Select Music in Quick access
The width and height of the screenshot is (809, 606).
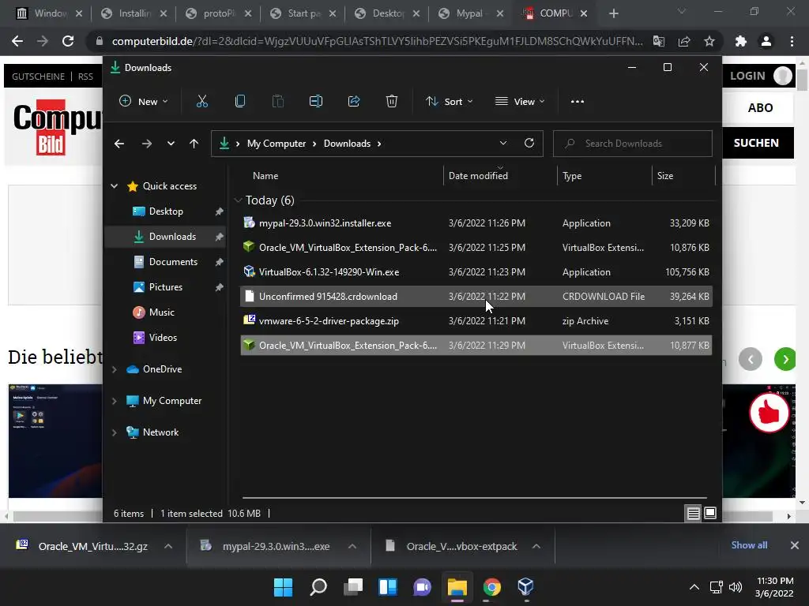pyautogui.click(x=166, y=312)
